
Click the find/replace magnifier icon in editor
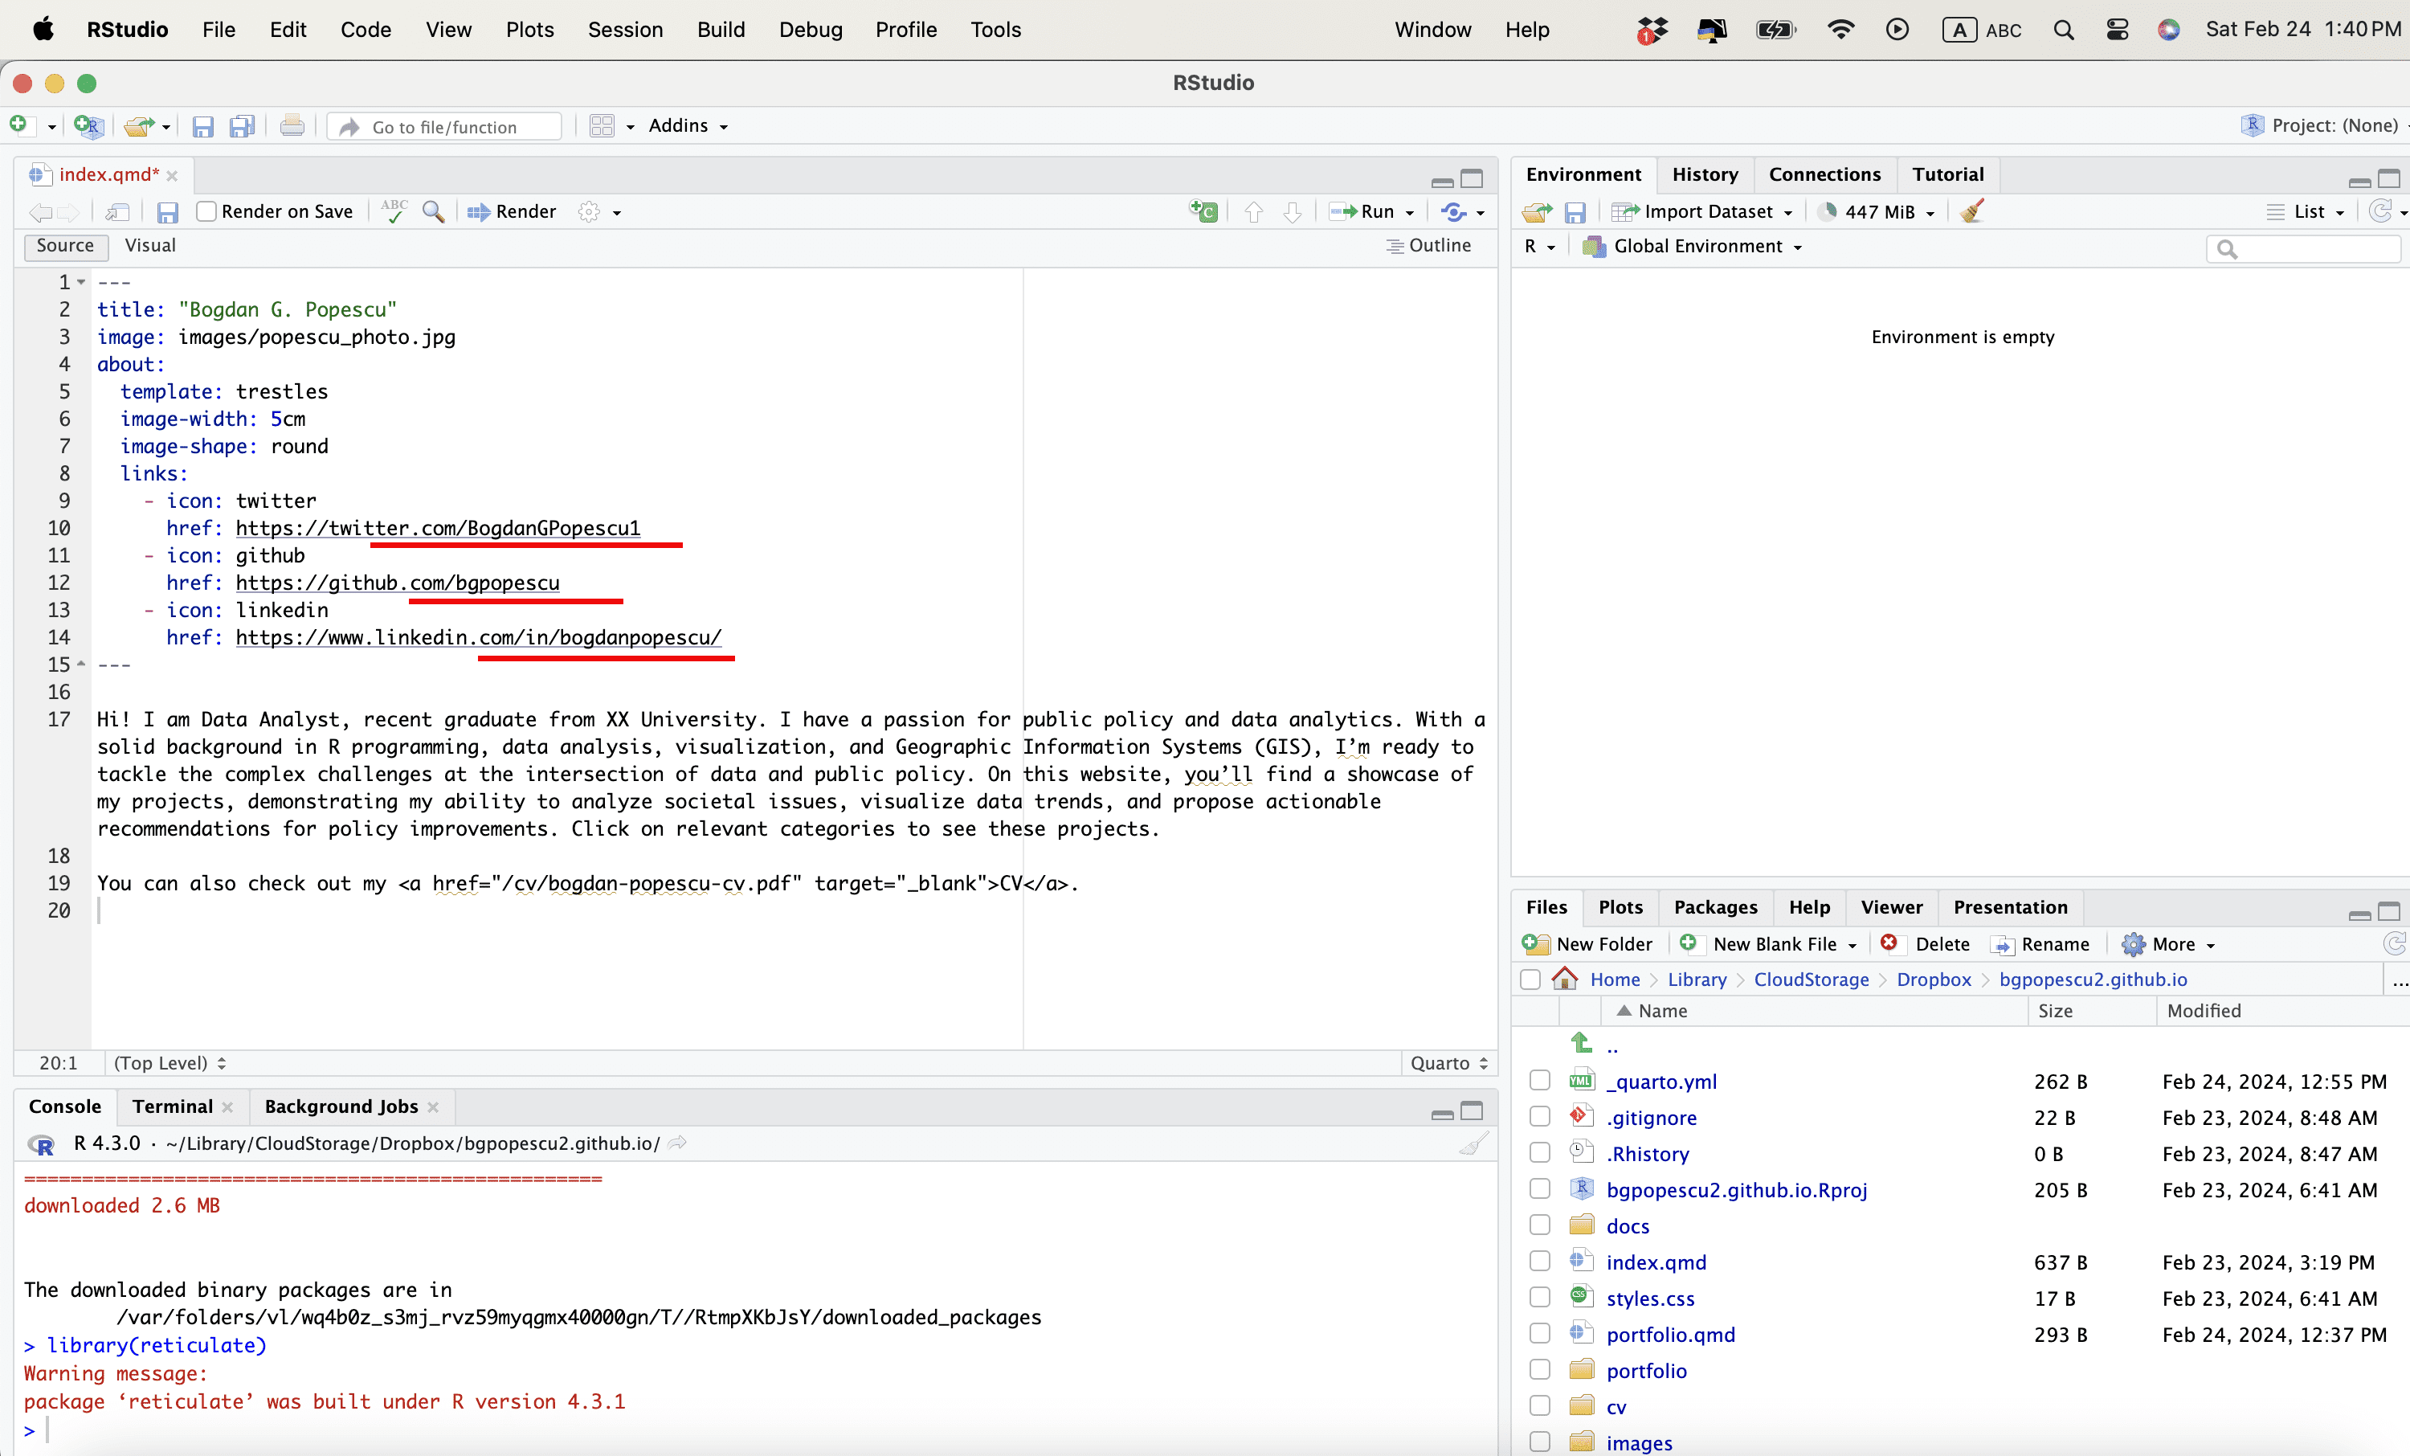tap(433, 211)
